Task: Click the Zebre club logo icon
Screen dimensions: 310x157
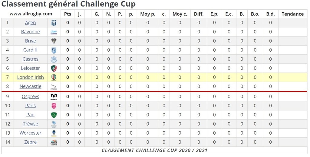Action: click(x=54, y=142)
